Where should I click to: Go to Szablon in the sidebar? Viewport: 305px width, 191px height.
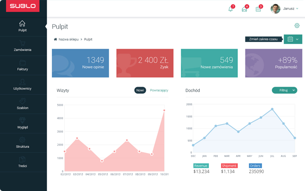[x=22, y=104]
